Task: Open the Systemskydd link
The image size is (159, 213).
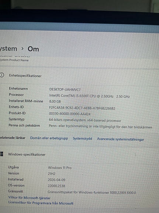Action: click(x=82, y=139)
